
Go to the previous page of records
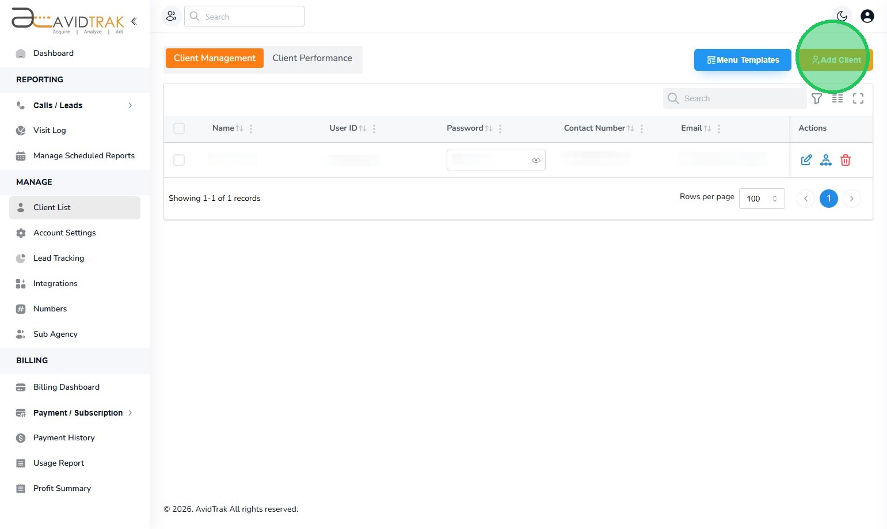click(806, 199)
